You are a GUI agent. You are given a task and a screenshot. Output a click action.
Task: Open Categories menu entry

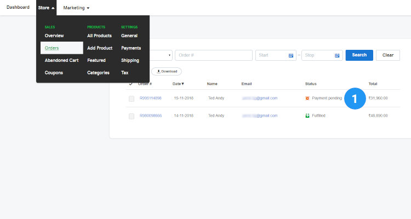tap(98, 73)
